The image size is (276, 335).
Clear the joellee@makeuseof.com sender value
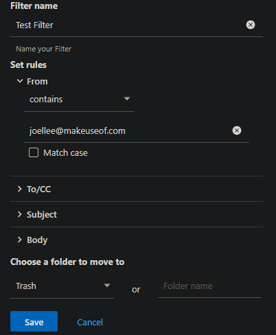point(237,130)
